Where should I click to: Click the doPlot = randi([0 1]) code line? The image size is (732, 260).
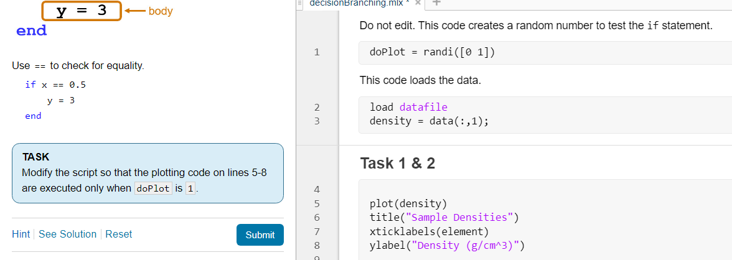432,52
